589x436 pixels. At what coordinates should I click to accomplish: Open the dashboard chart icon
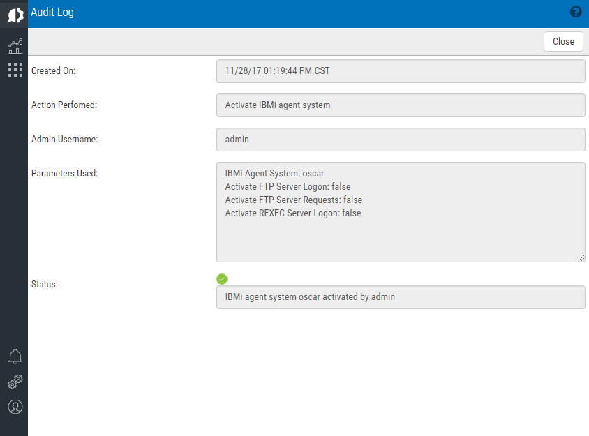coord(15,46)
